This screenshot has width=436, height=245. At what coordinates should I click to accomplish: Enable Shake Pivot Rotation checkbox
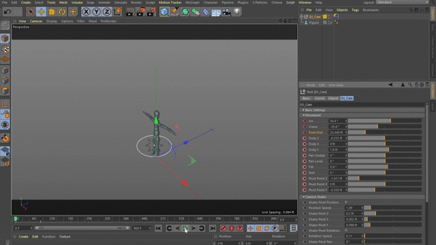click(x=346, y=231)
